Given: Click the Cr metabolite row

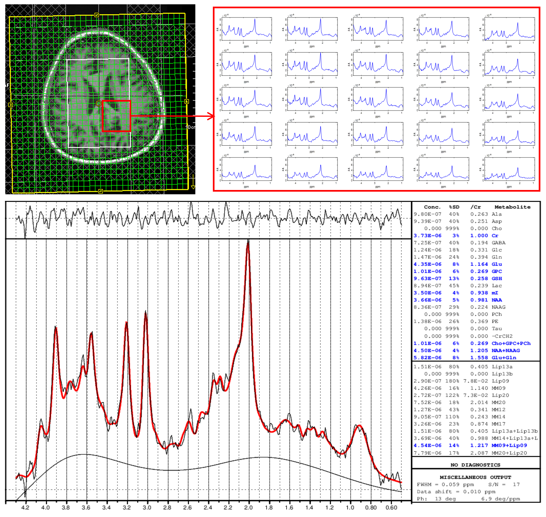Looking at the screenshot, I should 475,236.
